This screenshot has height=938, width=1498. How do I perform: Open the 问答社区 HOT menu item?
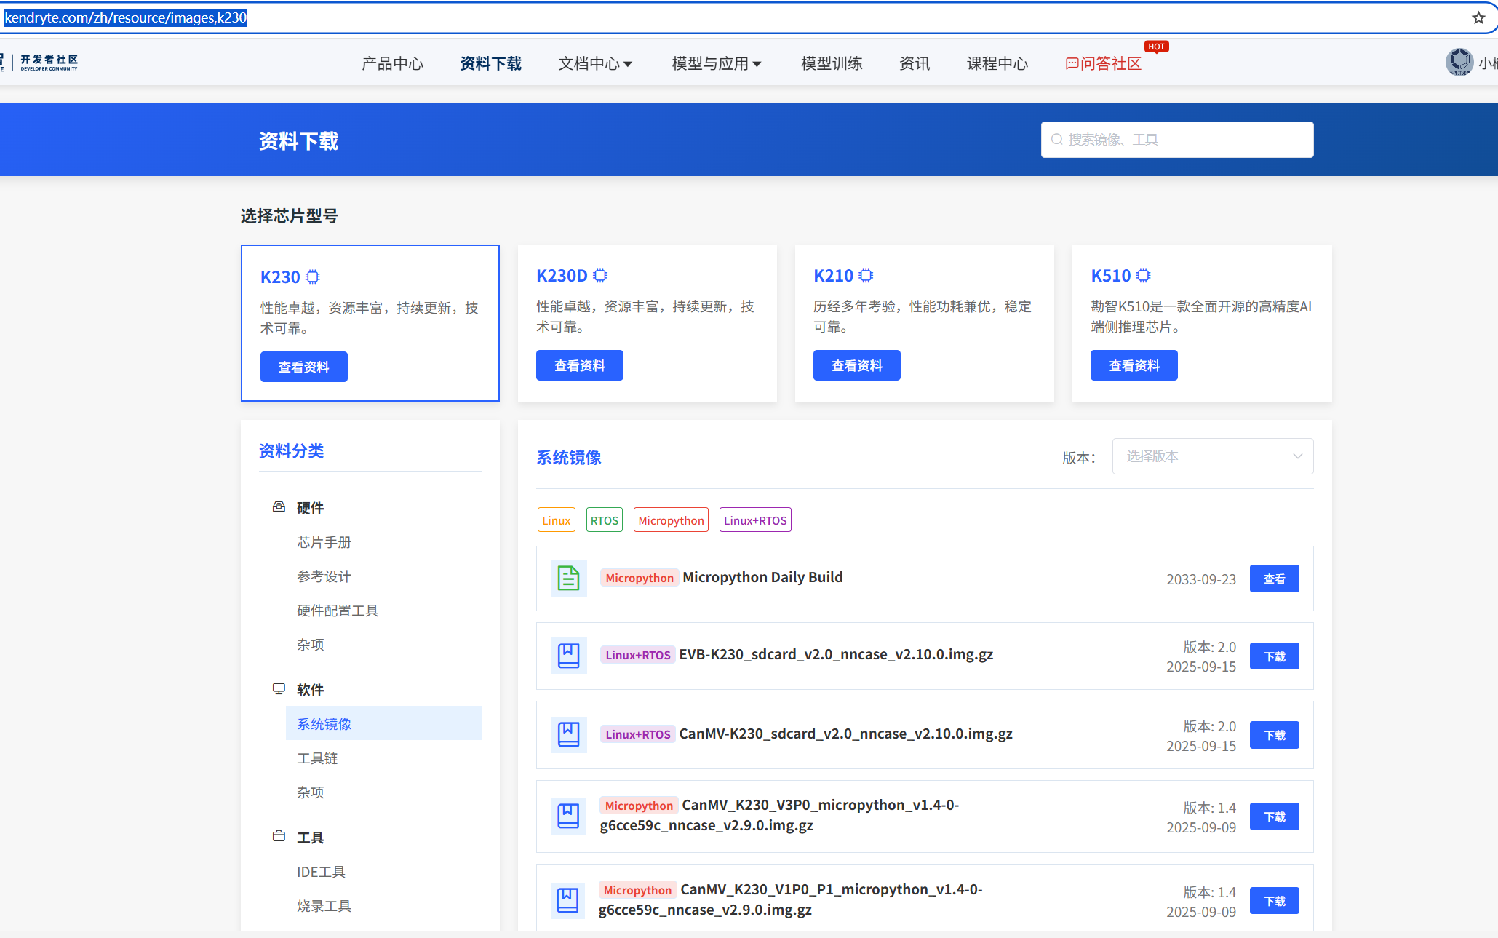pos(1104,64)
